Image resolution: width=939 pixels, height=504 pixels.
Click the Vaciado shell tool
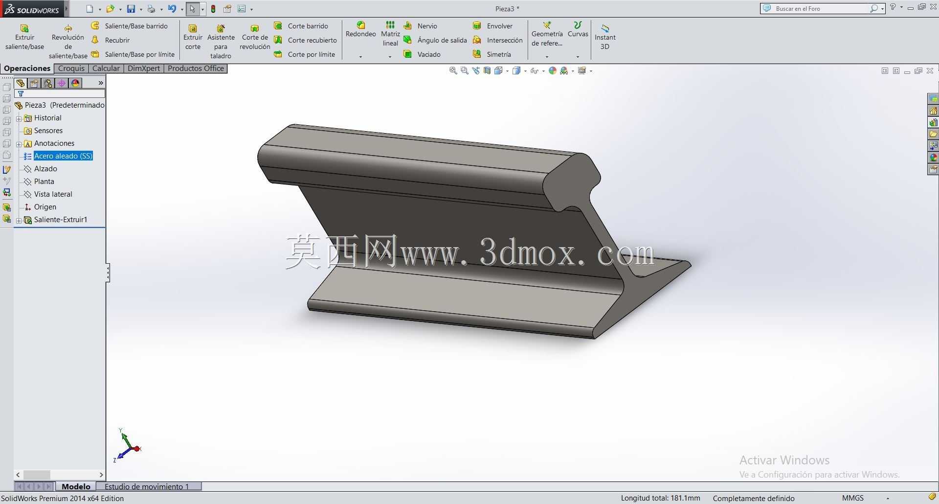422,54
